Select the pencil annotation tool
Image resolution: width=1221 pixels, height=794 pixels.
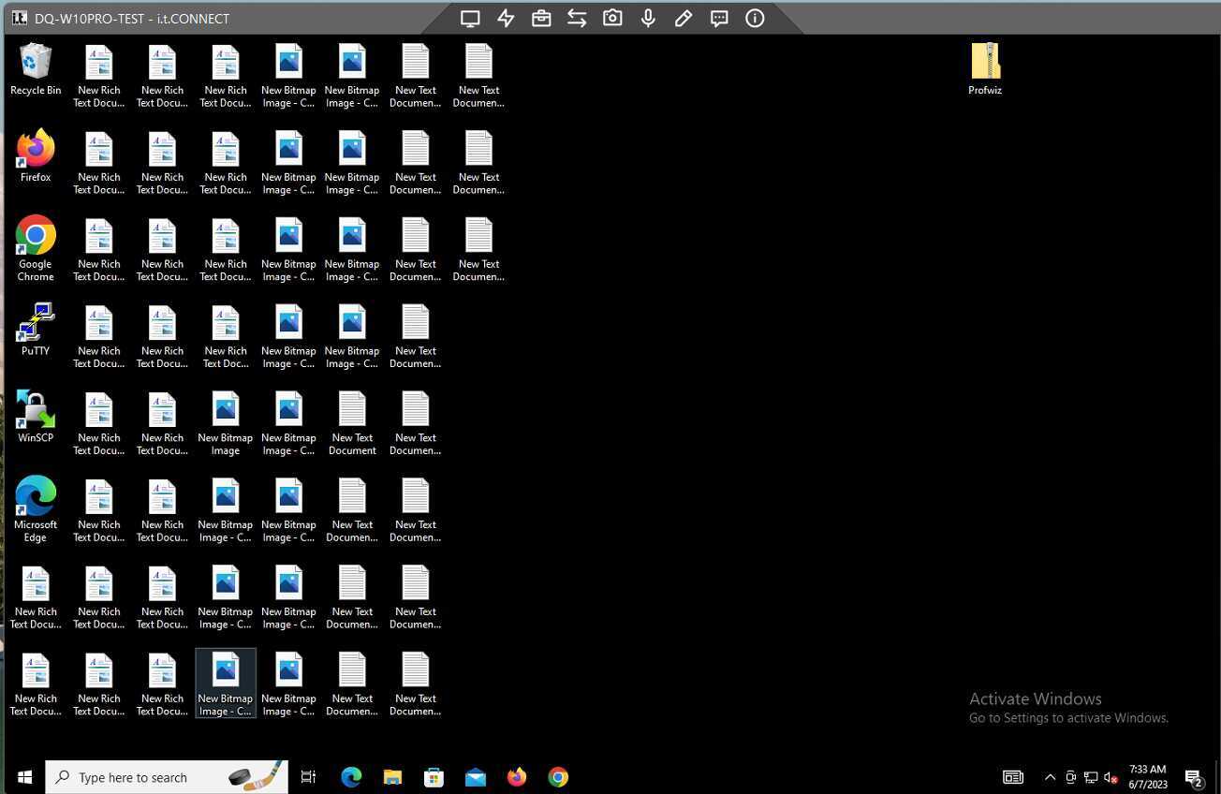(x=684, y=19)
